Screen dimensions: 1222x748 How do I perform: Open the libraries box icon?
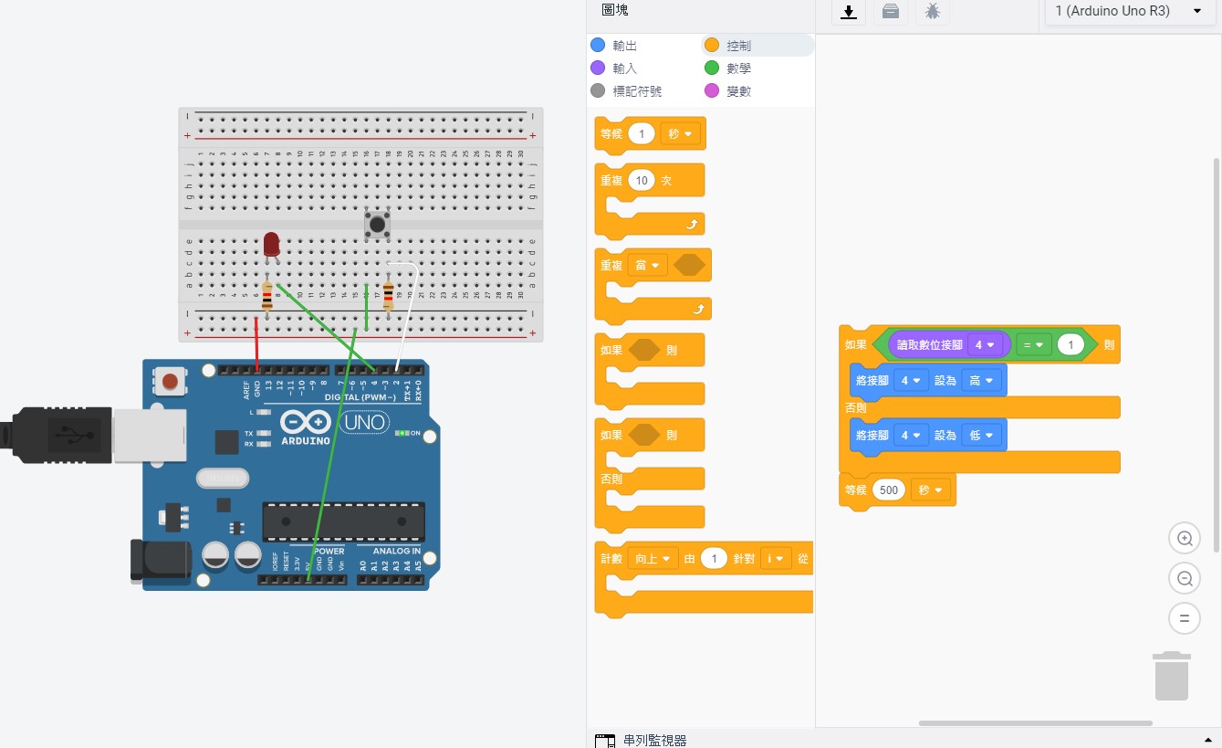tap(891, 12)
